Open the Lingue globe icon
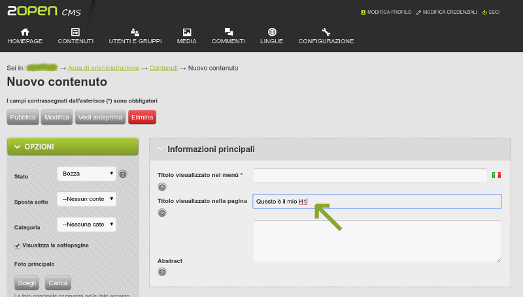The height and width of the screenshot is (297, 523). pyautogui.click(x=272, y=32)
